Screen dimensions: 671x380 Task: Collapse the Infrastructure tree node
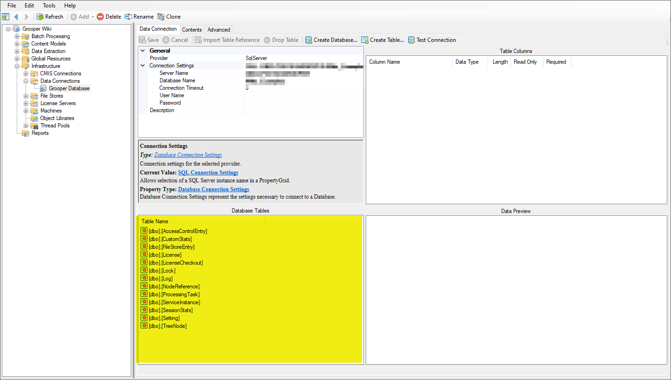(17, 66)
